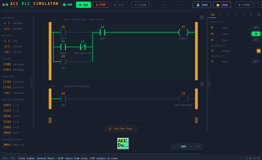Screen dimensions: 262x160
Task: Click the Y1 output indicator swatch
Action: (258, 51)
